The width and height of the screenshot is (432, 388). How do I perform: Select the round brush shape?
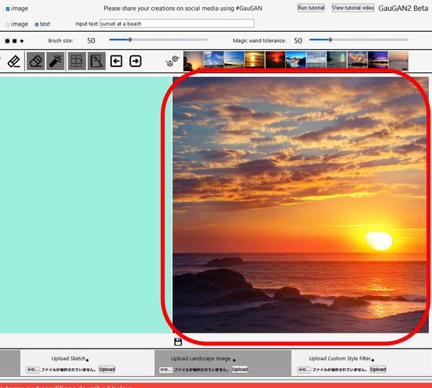7,41
